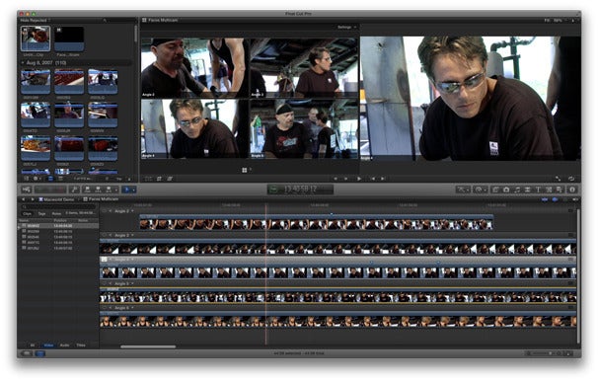The width and height of the screenshot is (598, 381).
Task: Open the Titles browser T icon
Action: pos(538,190)
